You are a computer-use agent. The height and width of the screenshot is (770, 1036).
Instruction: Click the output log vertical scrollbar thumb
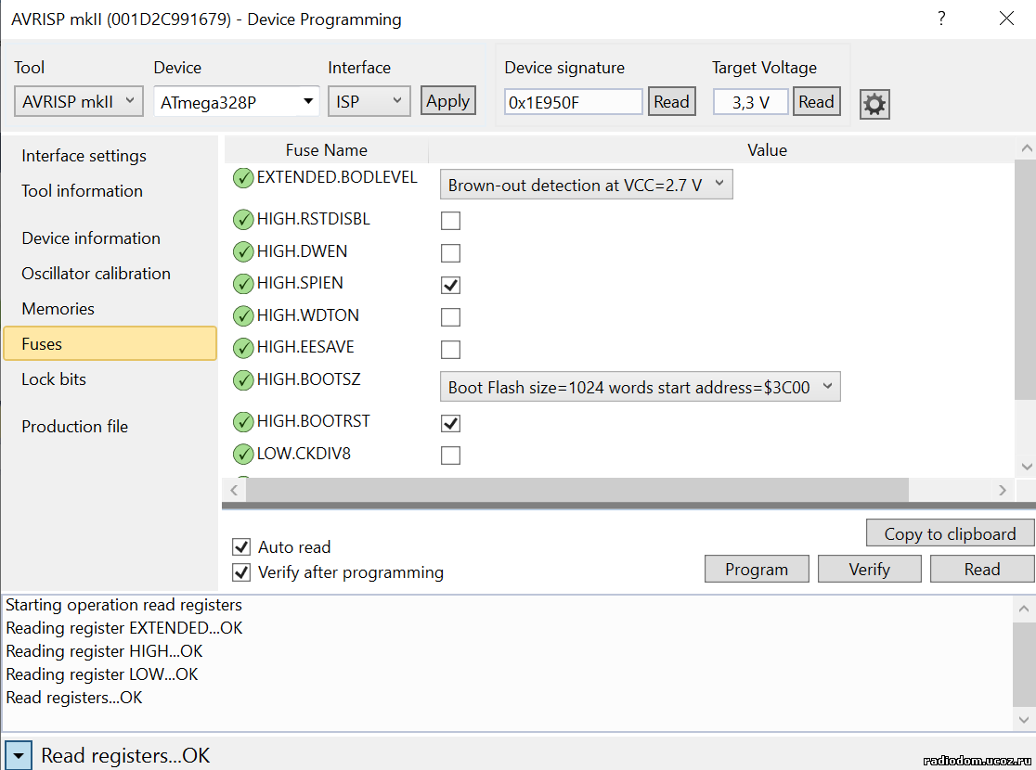[1023, 663]
